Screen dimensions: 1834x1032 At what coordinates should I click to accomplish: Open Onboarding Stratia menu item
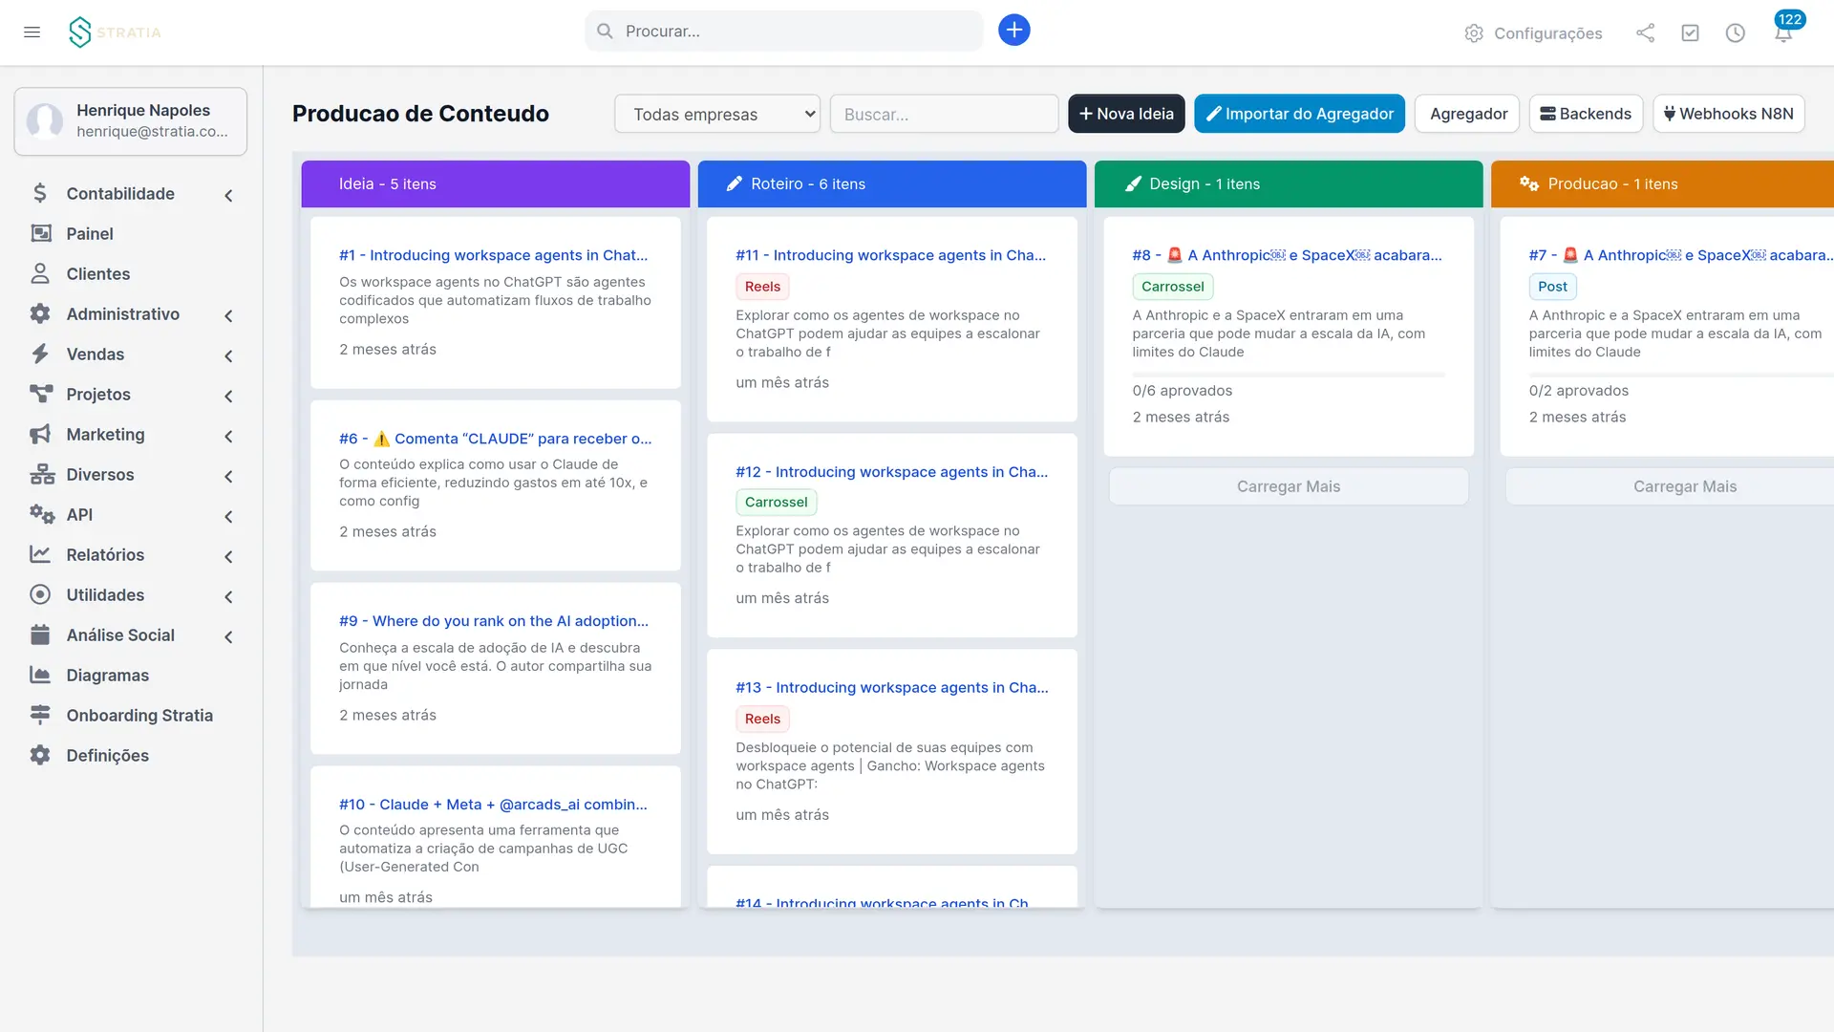[x=131, y=716]
